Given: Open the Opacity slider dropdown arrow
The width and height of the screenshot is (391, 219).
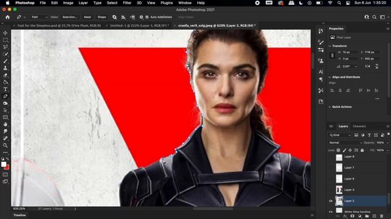Looking at the screenshot, I should (387, 143).
